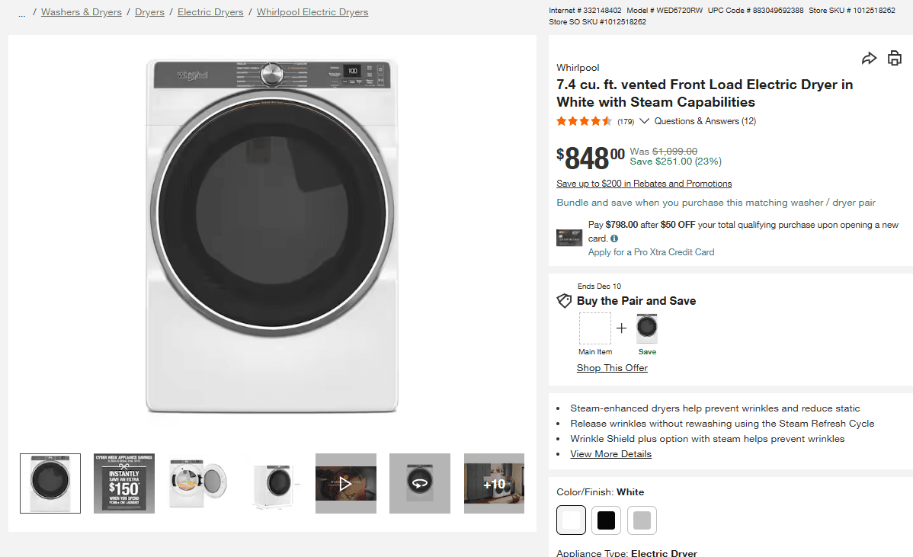Screen dimensions: 913x557
Task: Select the White color swatch radio option
Action: (x=571, y=520)
